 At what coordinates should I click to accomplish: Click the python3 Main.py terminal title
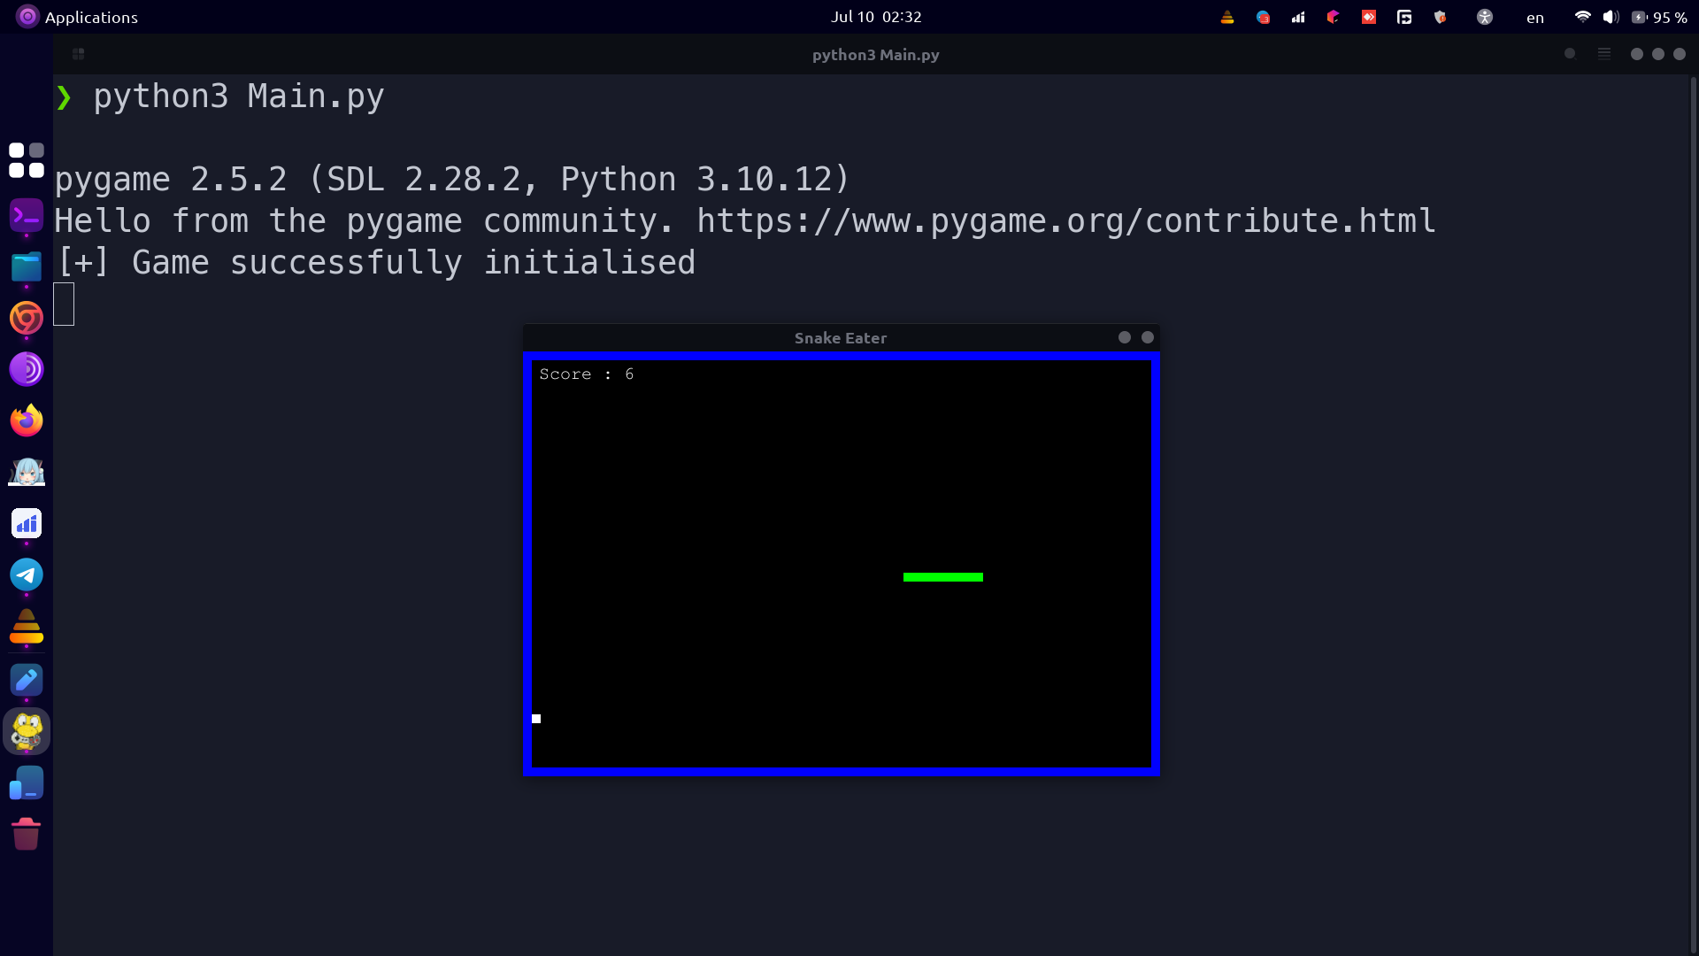pyautogui.click(x=875, y=55)
